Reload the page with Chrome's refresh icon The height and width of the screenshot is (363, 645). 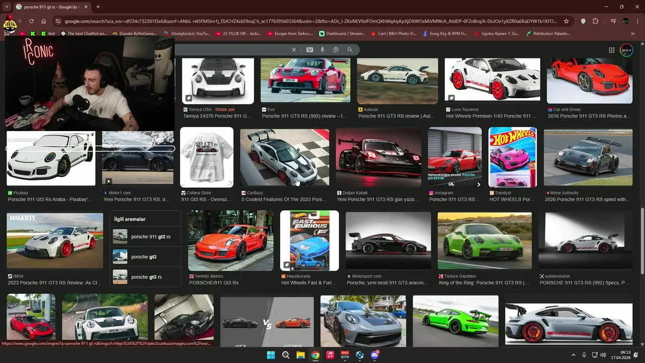pos(31,21)
